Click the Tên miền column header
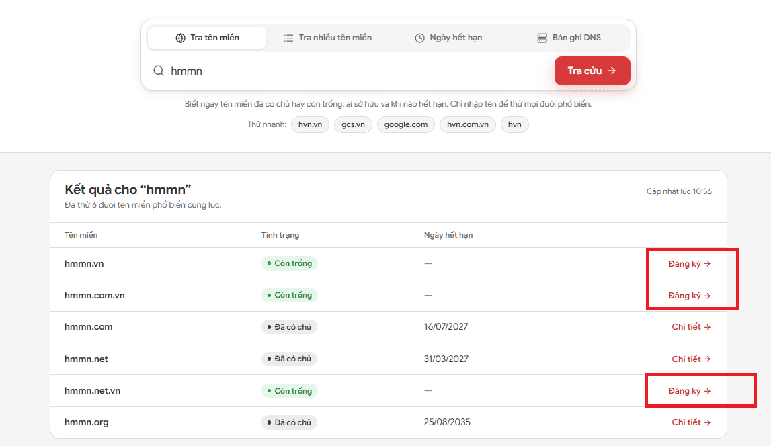Screen dimensions: 771x446 tap(81, 235)
